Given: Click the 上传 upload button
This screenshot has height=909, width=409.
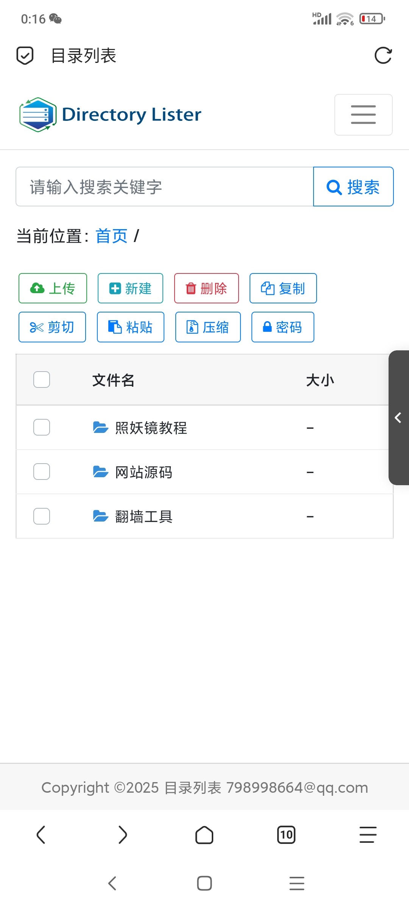Looking at the screenshot, I should click(x=53, y=288).
